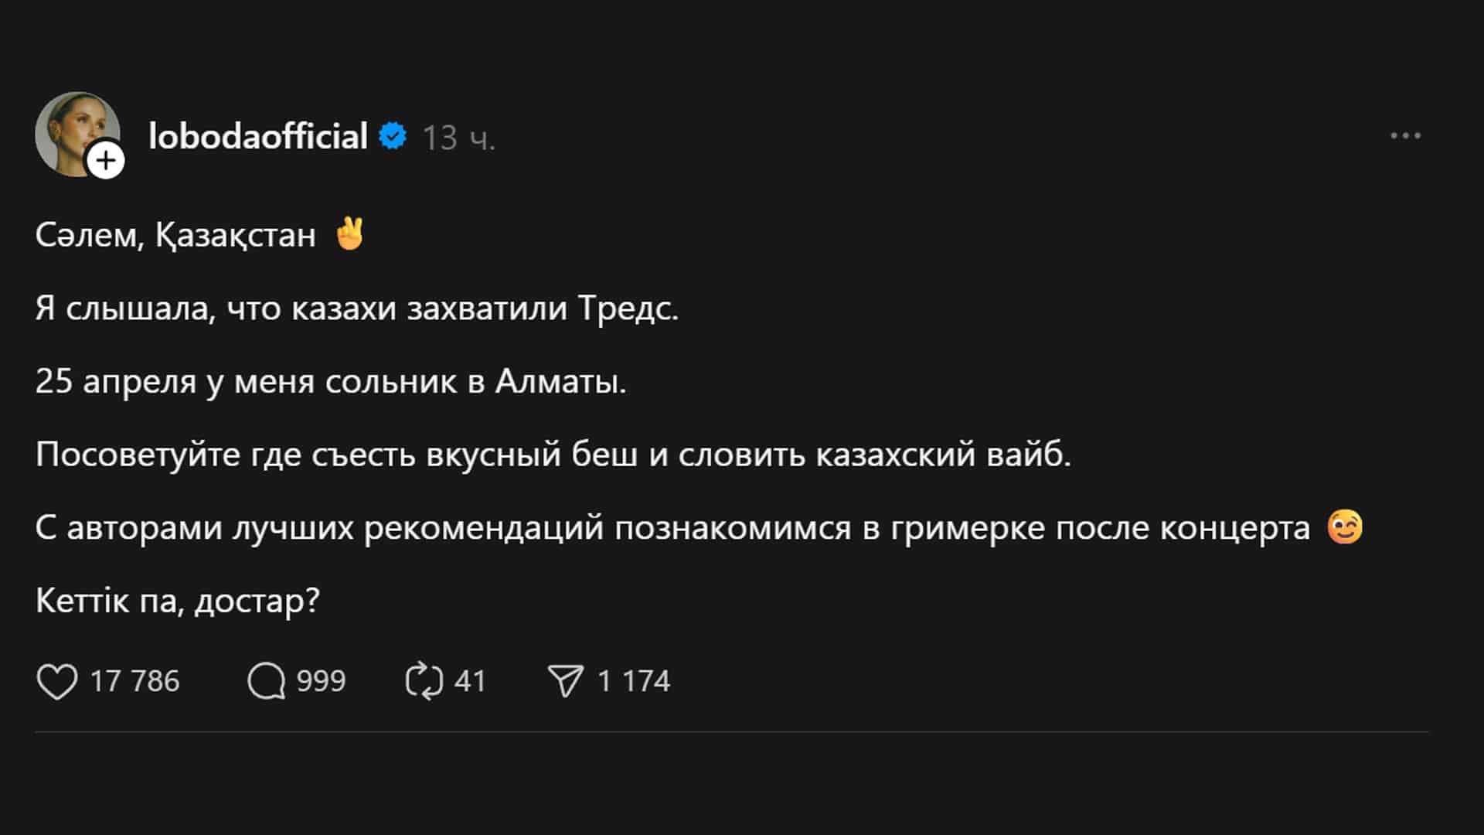The image size is (1484, 835).
Task: Click the blue verified badge
Action: 393,136
